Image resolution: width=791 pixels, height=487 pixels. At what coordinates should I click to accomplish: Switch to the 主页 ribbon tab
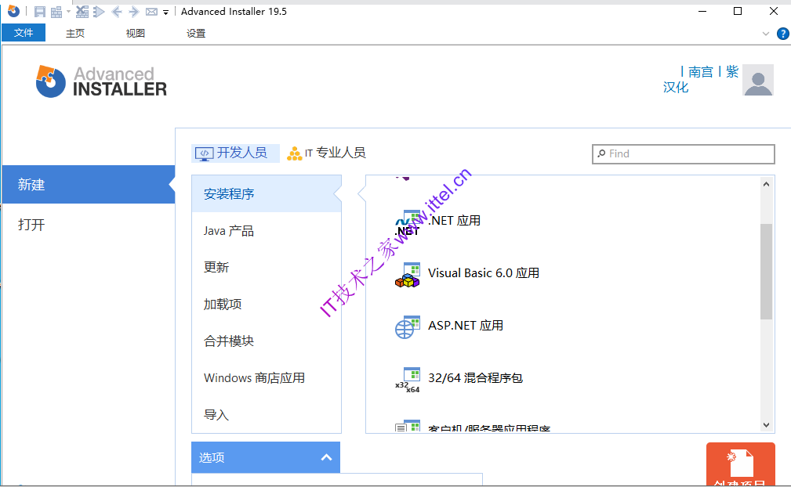75,33
